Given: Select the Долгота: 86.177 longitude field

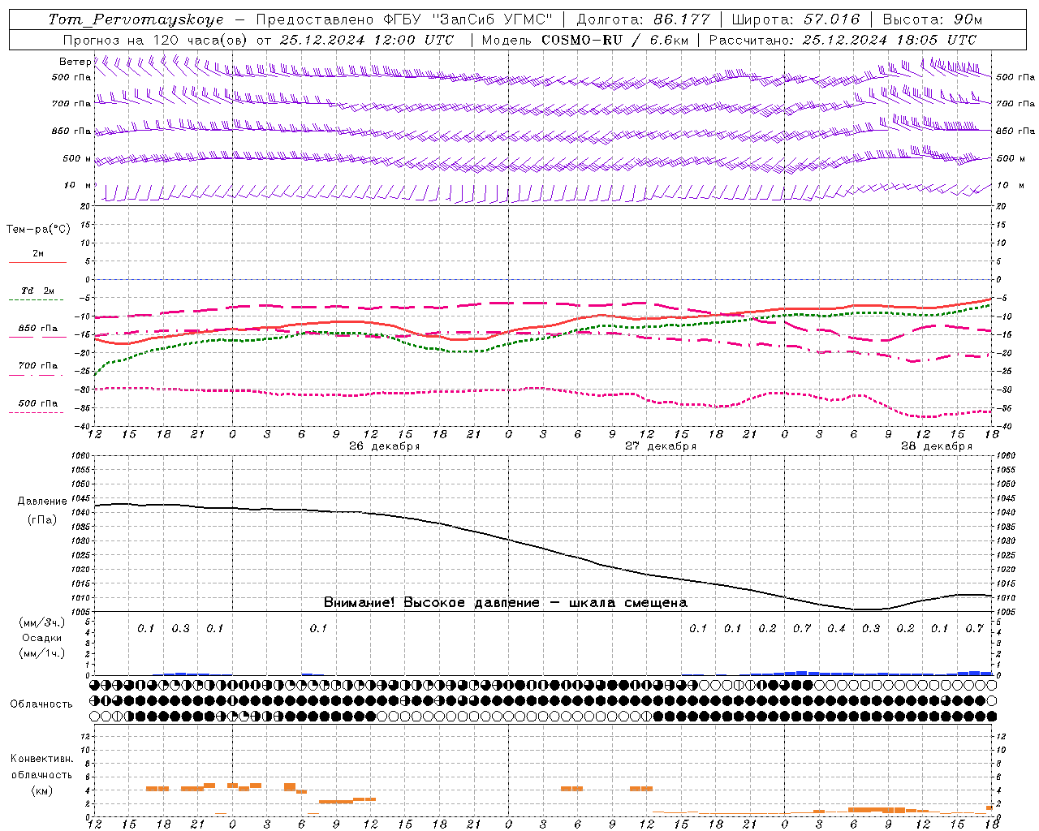Looking at the screenshot, I should [643, 19].
